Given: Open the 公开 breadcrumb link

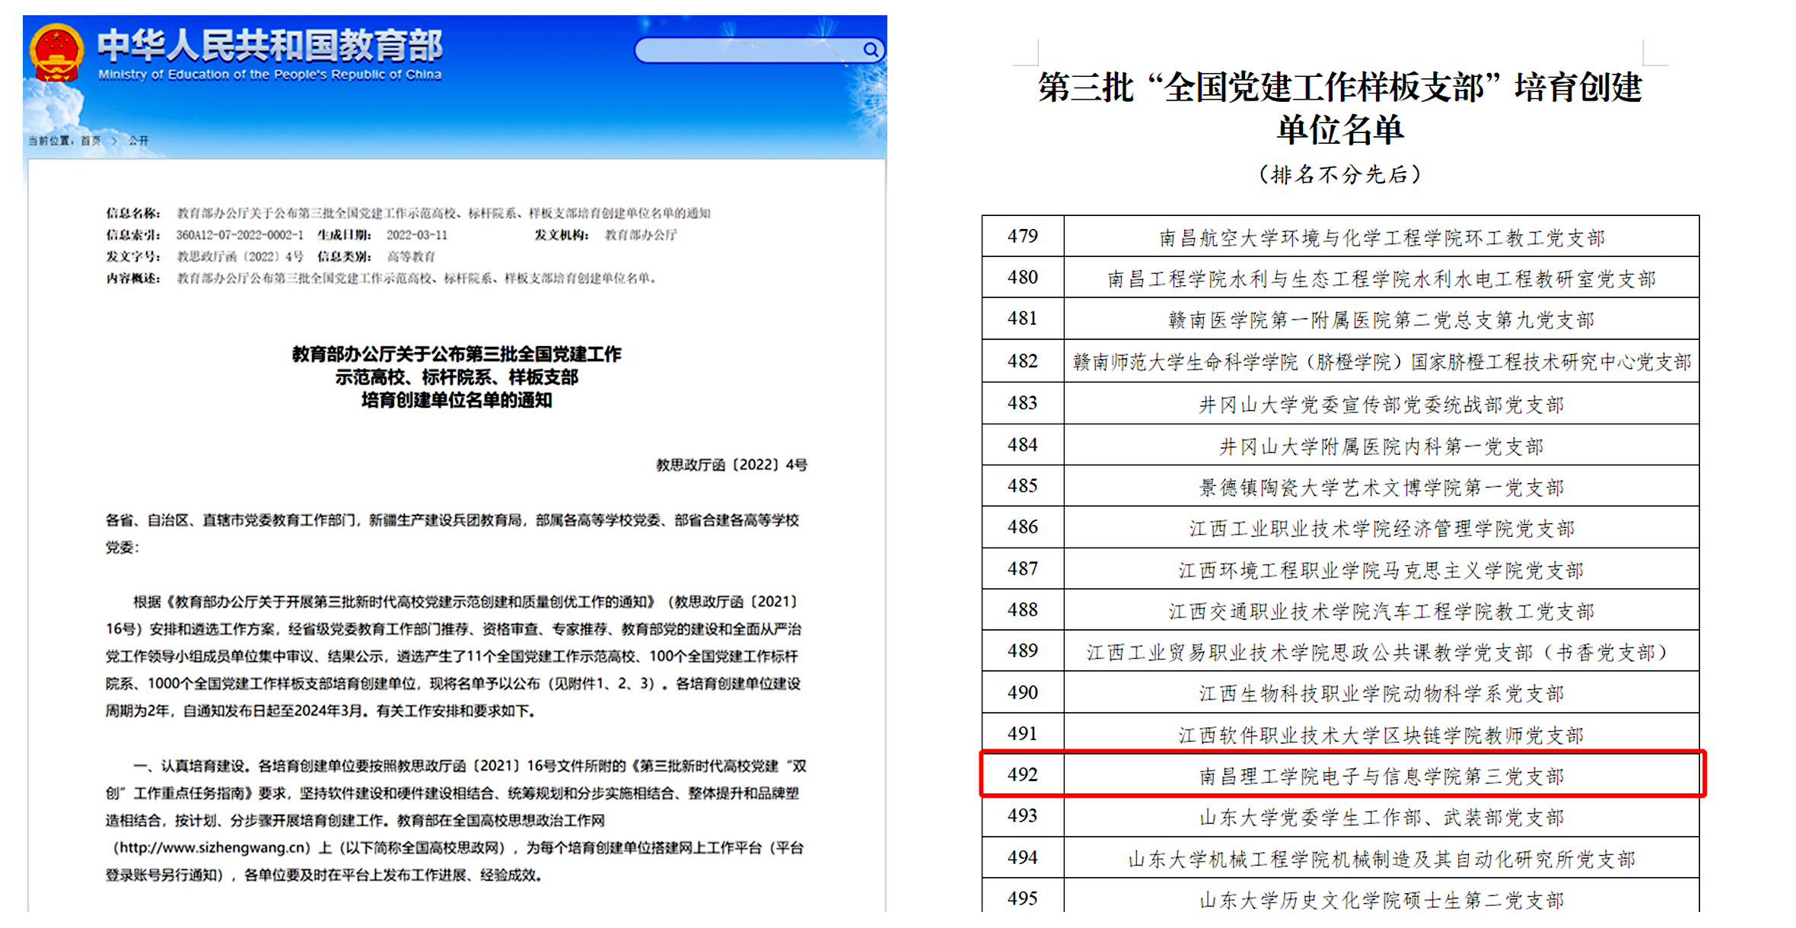Looking at the screenshot, I should (x=139, y=141).
